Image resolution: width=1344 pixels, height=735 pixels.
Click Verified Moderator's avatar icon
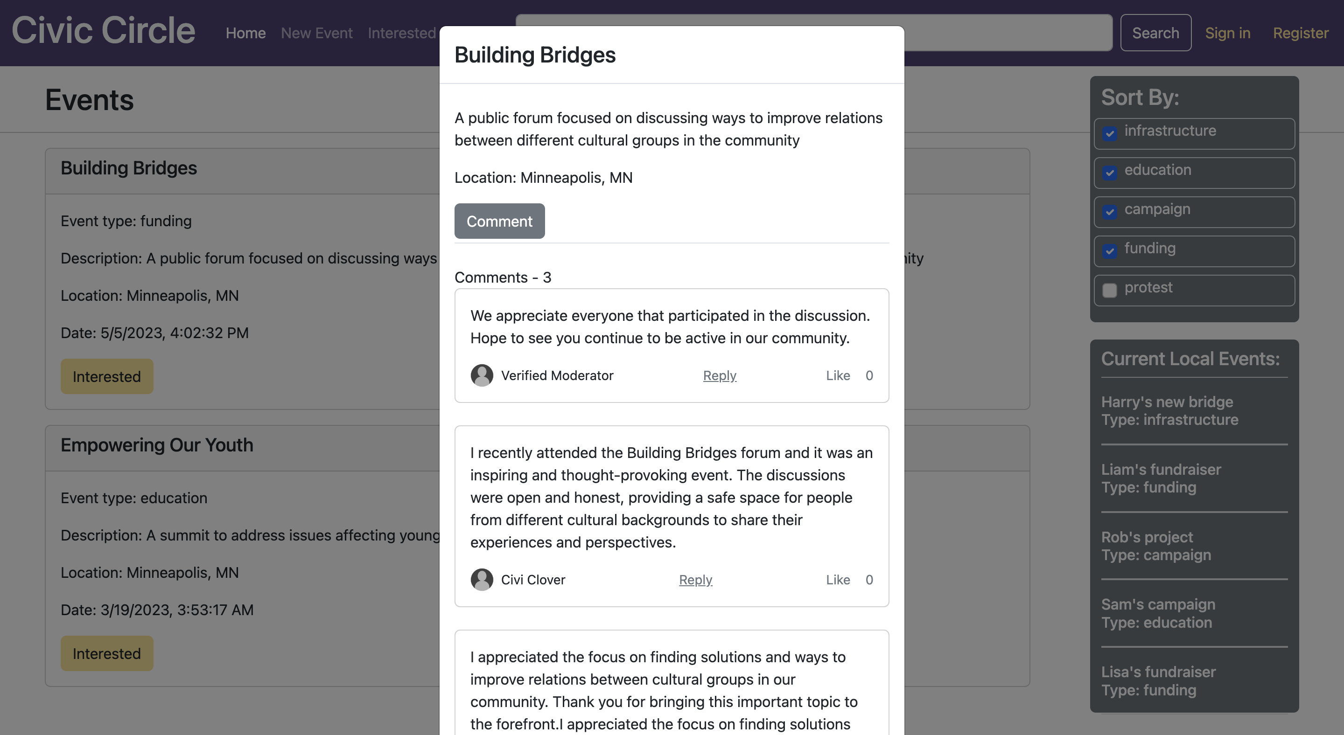[482, 375]
